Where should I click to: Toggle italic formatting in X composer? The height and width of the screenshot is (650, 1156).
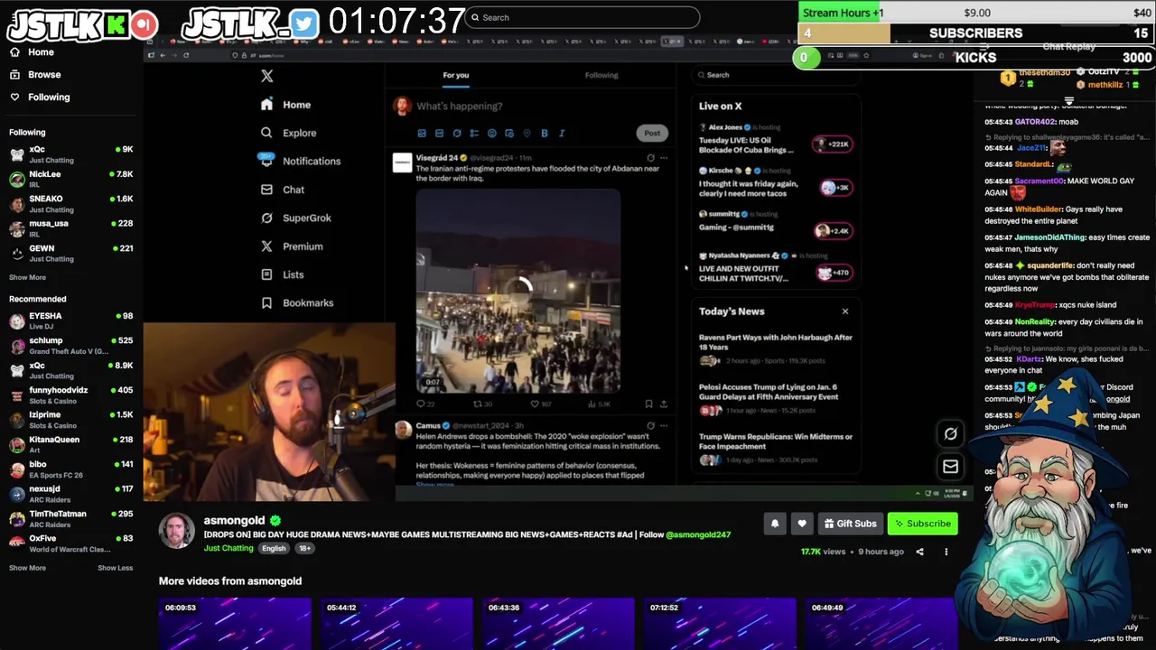[x=562, y=133]
